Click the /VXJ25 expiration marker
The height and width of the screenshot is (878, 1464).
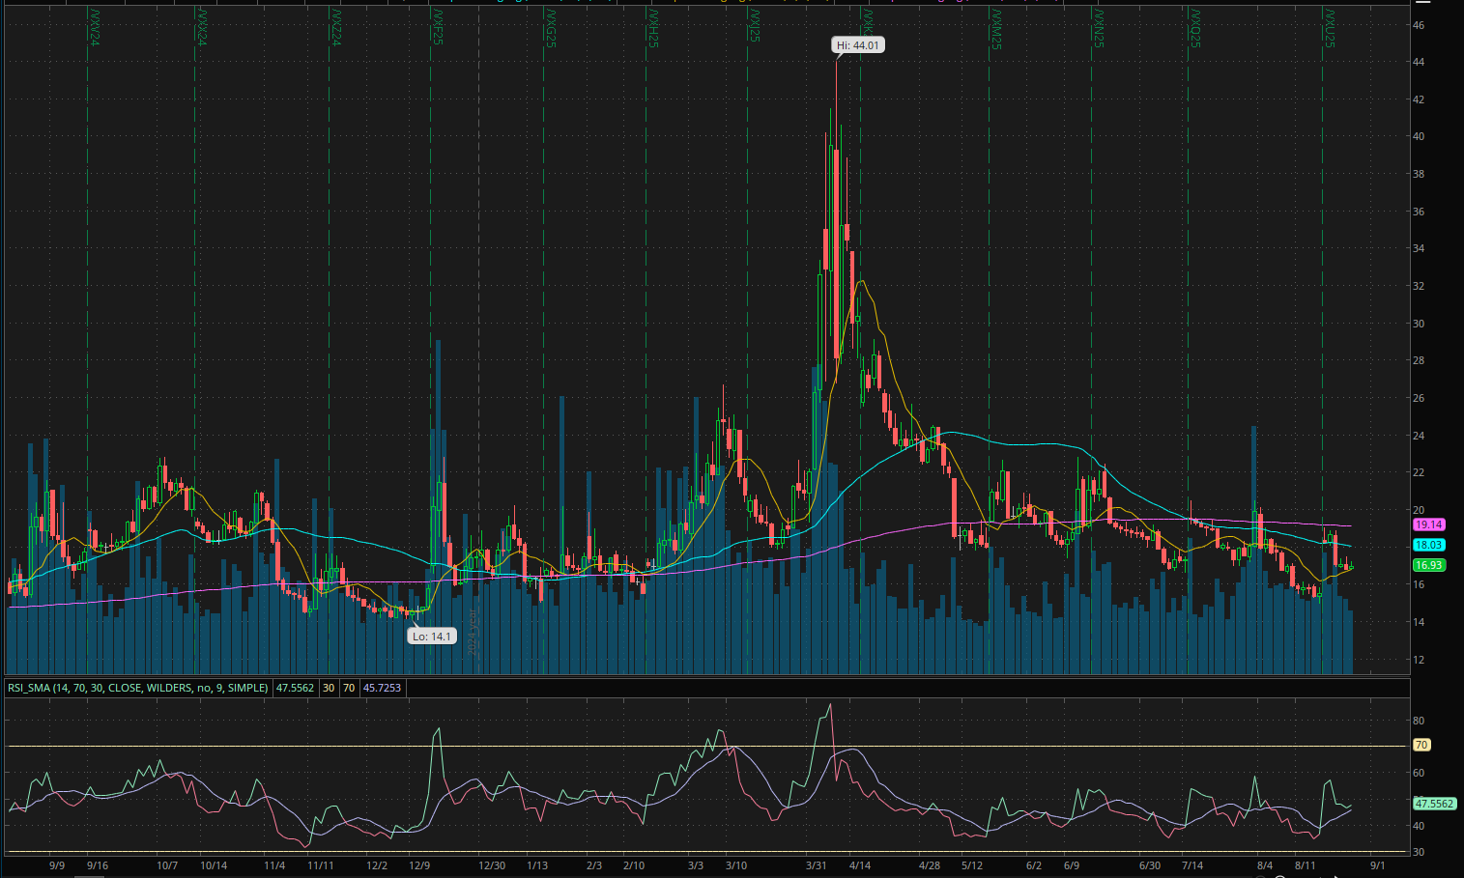(754, 25)
